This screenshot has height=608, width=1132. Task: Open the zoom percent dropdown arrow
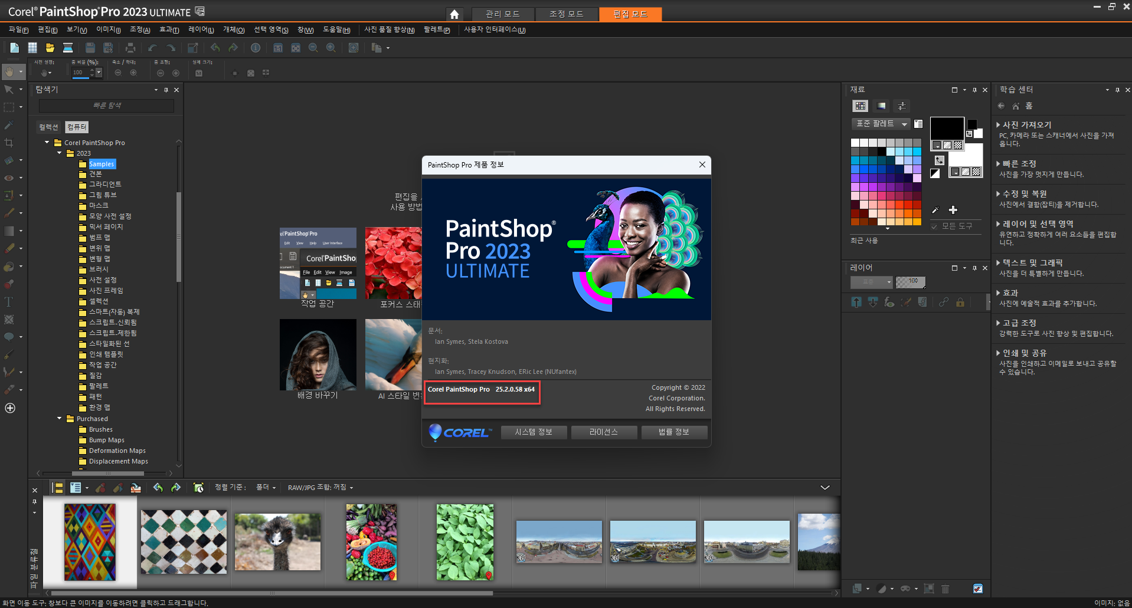[x=99, y=73]
